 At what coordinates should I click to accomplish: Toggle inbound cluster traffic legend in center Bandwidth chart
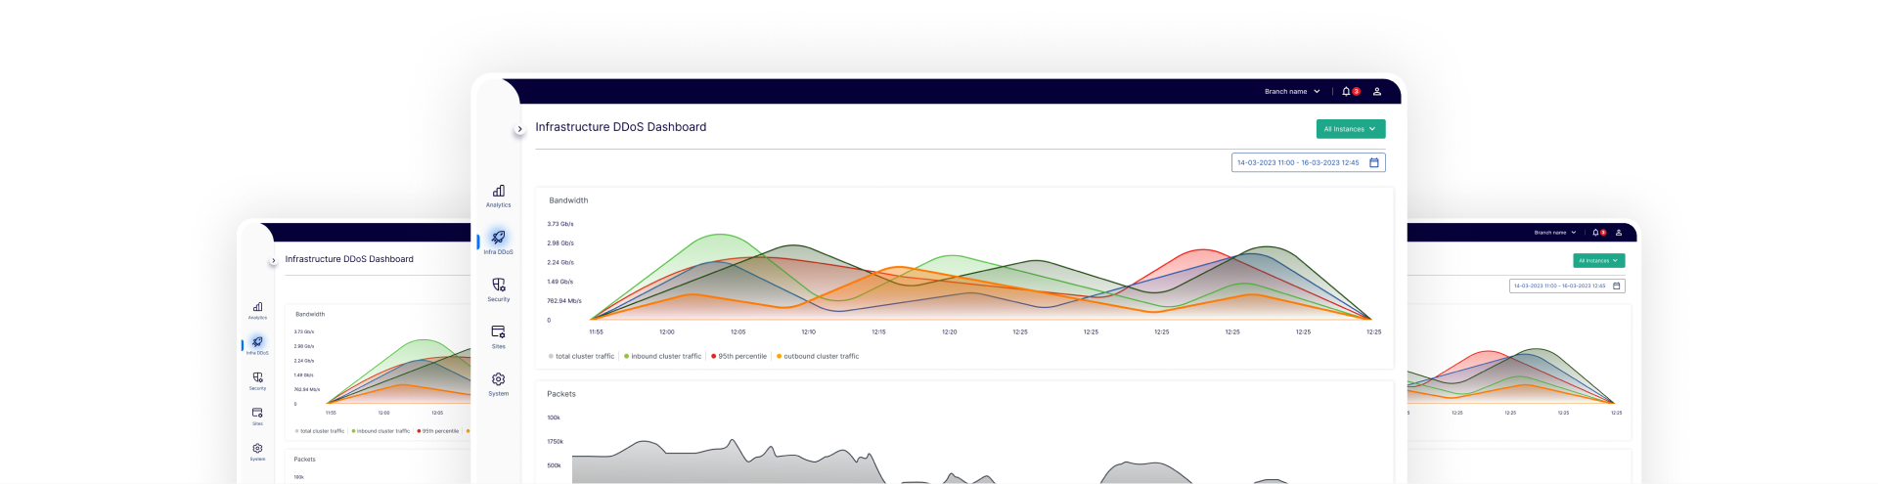pyautogui.click(x=664, y=356)
